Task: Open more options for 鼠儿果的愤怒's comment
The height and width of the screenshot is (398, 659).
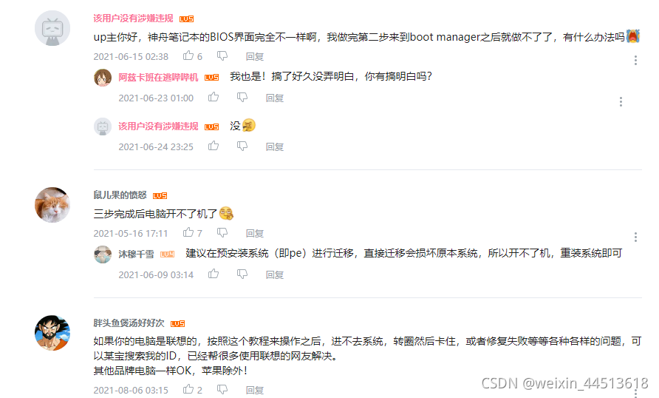Action: click(x=635, y=237)
